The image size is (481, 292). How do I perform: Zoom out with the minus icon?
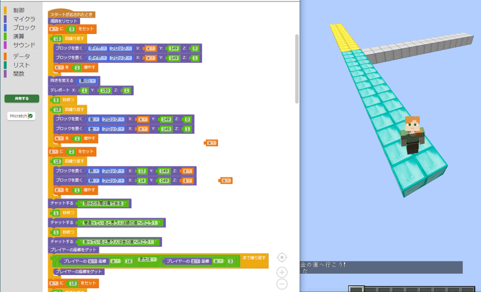pos(282,284)
